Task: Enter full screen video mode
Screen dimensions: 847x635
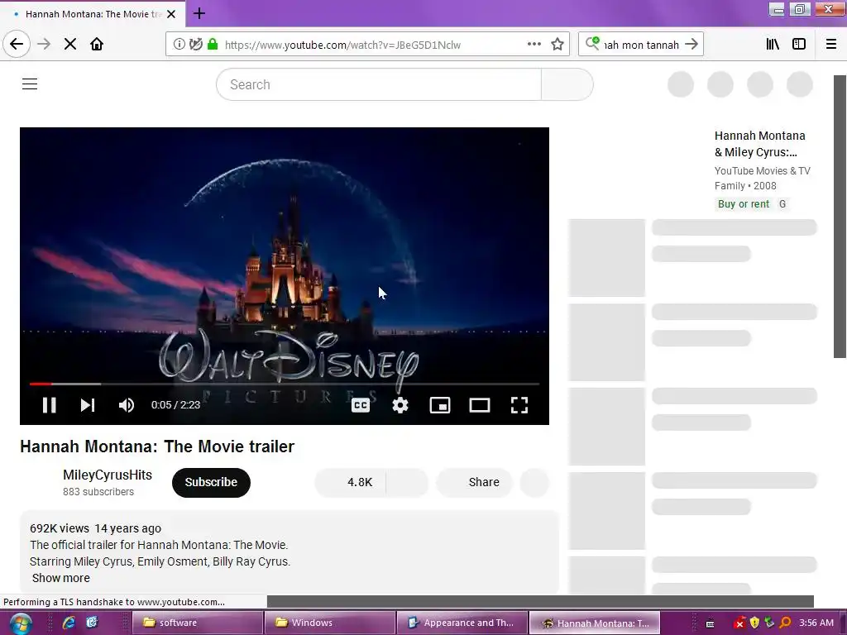Action: pyautogui.click(x=519, y=405)
